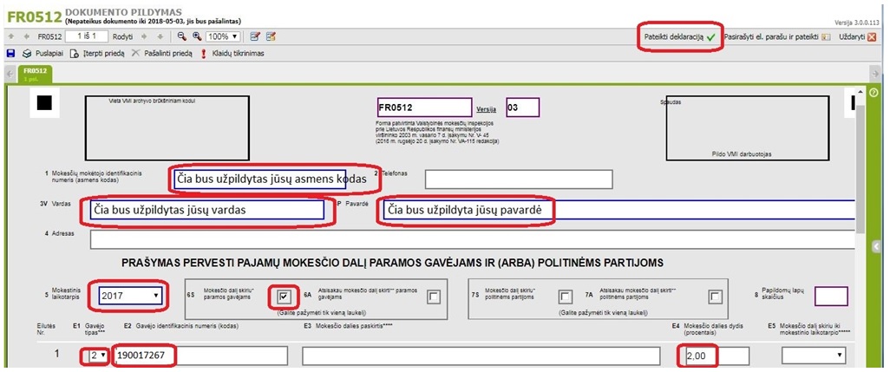Click Pašalinti priedą to remove attachment
Image resolution: width=890 pixels, height=372 pixels.
[x=161, y=54]
